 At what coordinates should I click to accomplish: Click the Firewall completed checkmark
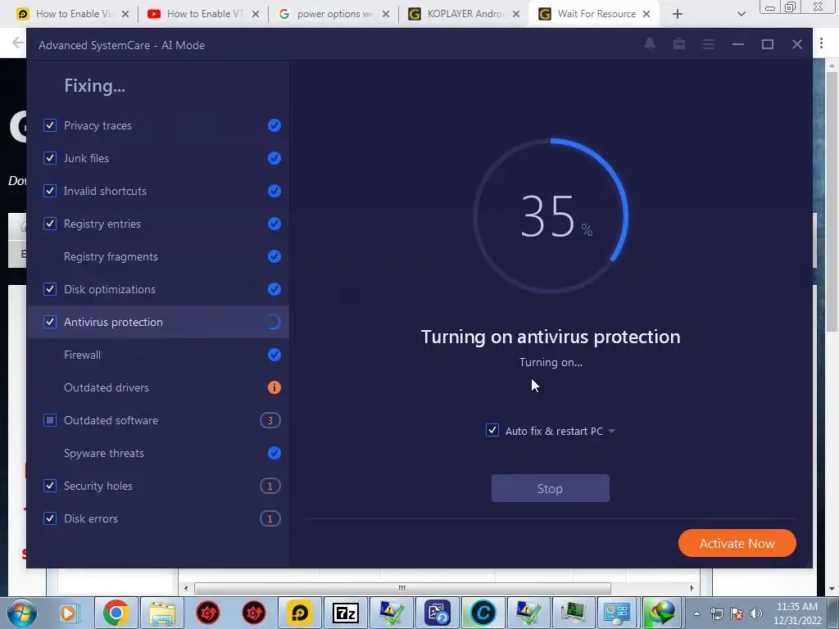[x=274, y=355]
